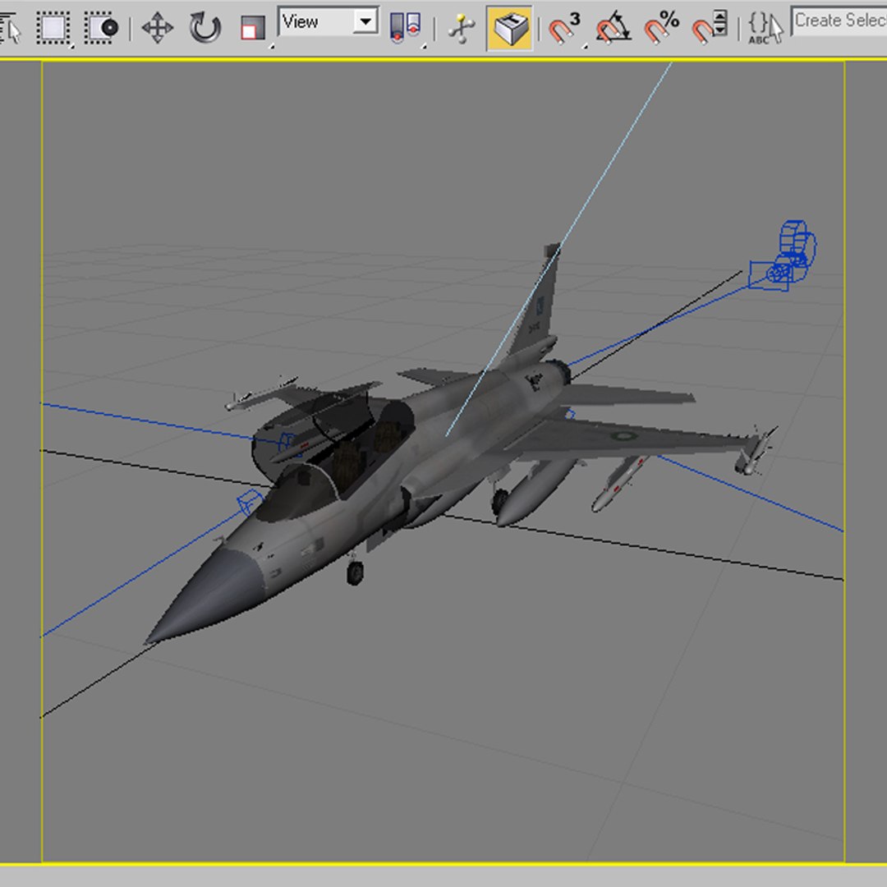Click Create Selection Set input field

839,21
